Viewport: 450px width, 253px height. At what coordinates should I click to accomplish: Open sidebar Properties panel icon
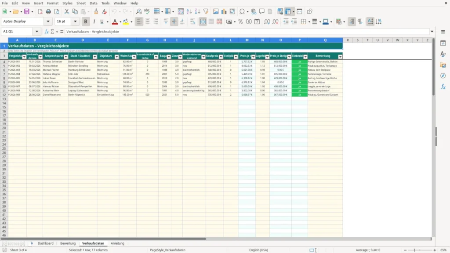click(443, 43)
